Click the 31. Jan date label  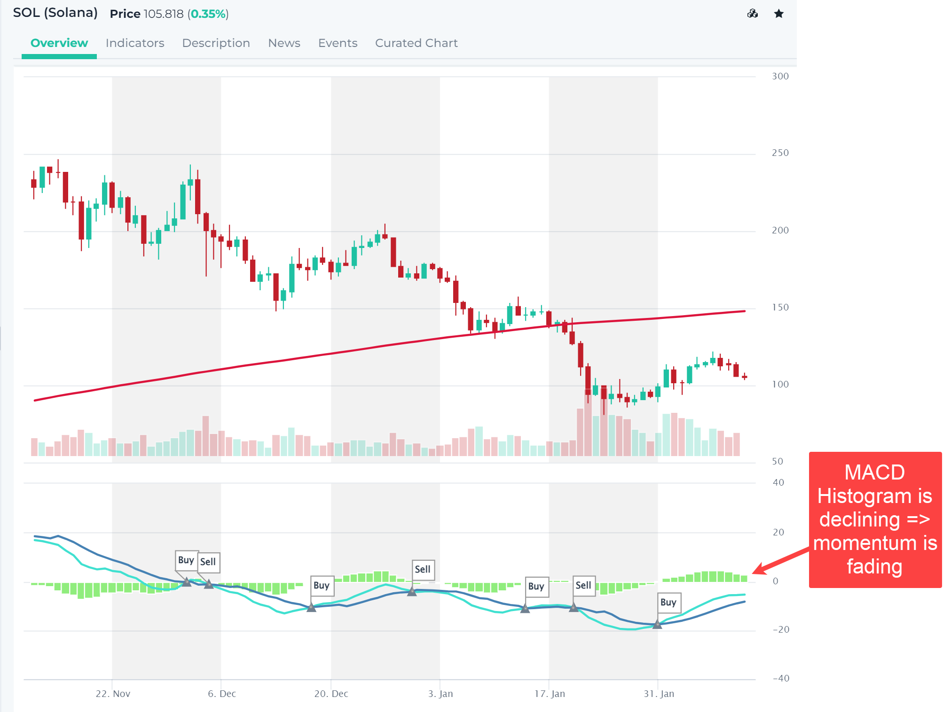(659, 694)
